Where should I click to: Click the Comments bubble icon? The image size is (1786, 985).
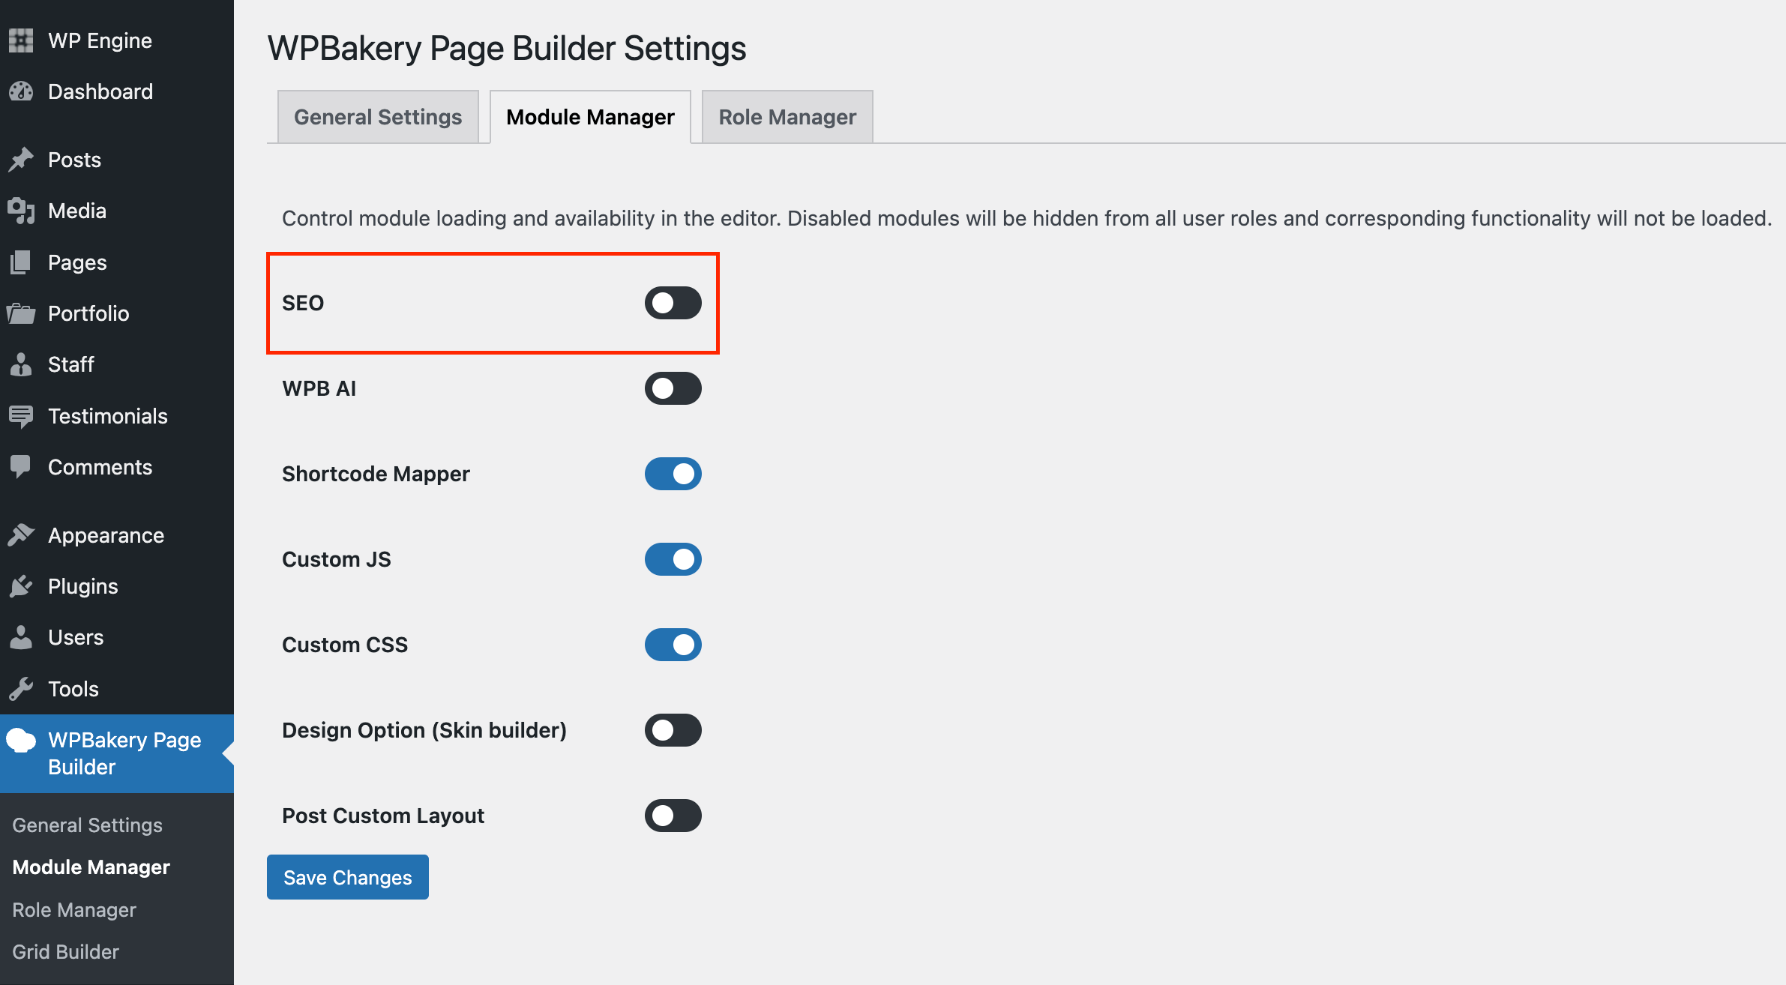click(21, 467)
